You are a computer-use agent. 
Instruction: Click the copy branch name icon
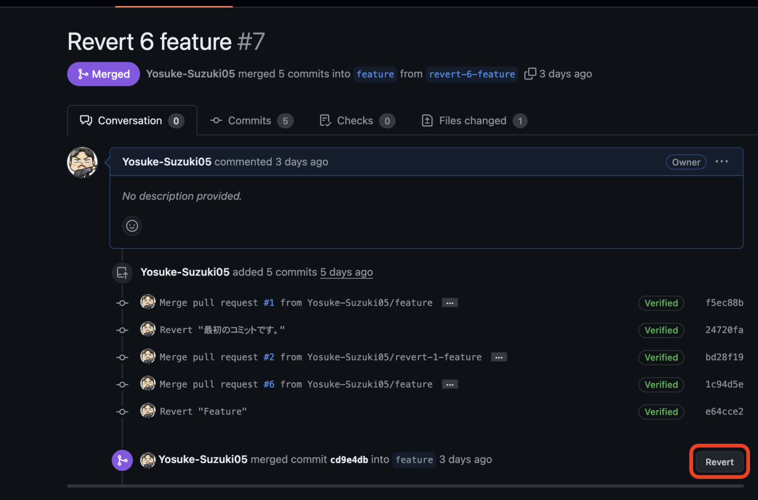[530, 73]
